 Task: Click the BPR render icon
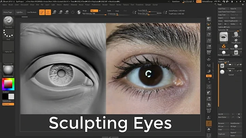pos(209,19)
